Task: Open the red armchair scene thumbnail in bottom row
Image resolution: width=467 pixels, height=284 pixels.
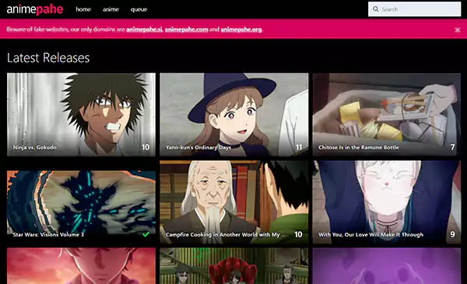Action: click(234, 266)
